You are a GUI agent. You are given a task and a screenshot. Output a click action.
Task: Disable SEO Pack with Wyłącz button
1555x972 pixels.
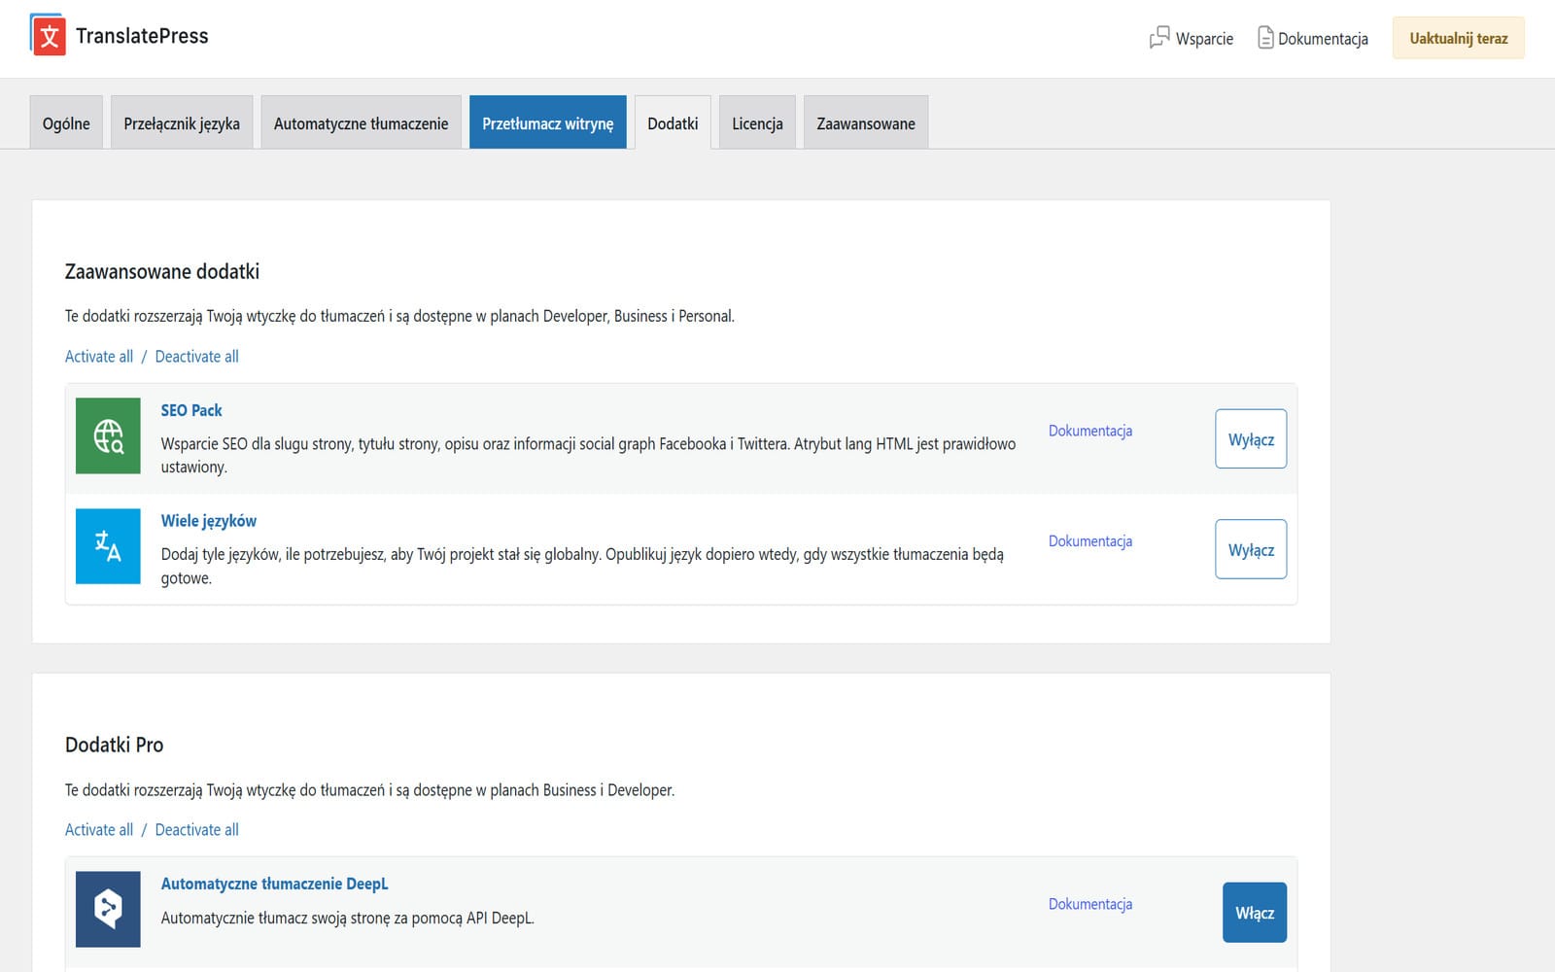[x=1251, y=438]
